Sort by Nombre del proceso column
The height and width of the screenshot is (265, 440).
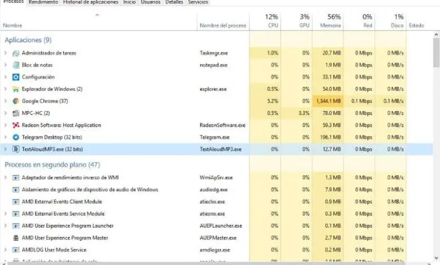click(223, 21)
